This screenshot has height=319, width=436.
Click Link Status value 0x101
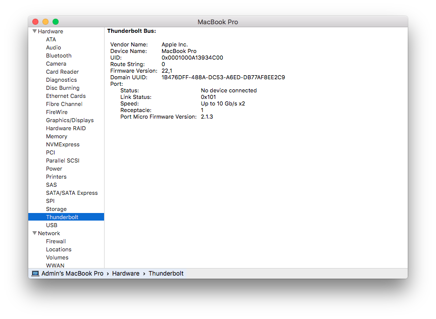click(x=208, y=97)
